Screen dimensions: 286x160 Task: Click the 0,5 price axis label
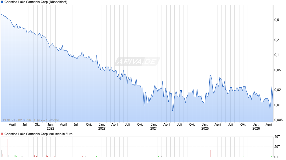[x=277, y=20]
